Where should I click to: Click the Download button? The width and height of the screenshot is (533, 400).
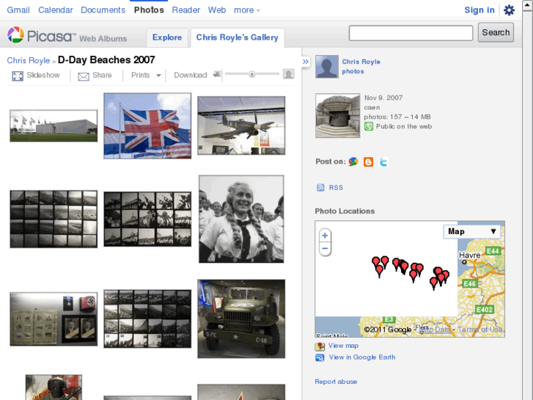[191, 76]
